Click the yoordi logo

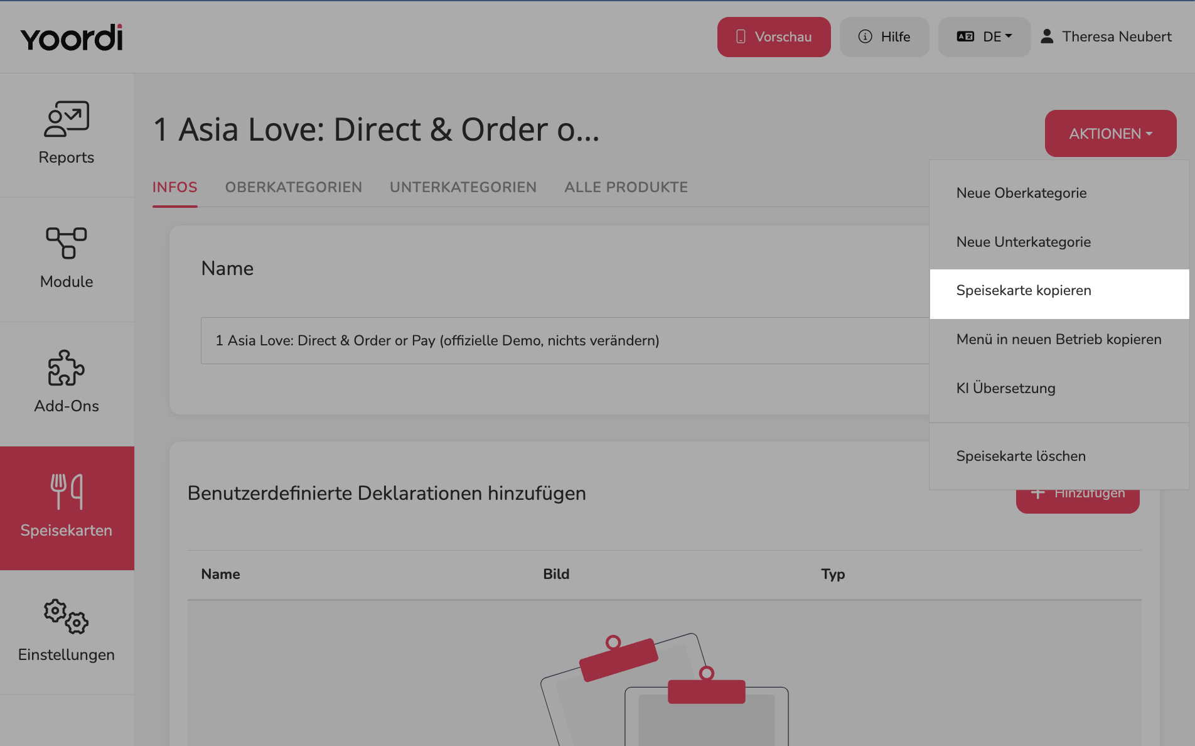(x=72, y=38)
